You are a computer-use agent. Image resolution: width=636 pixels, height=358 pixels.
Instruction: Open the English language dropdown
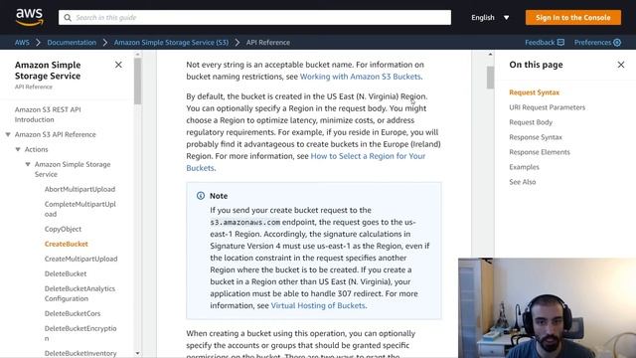[x=490, y=18]
